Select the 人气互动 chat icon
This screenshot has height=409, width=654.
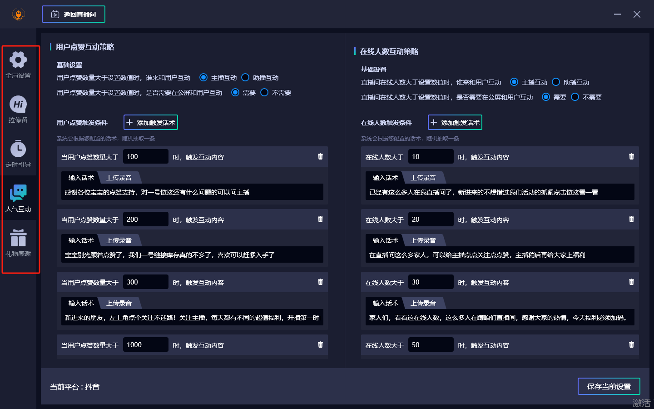coord(18,194)
